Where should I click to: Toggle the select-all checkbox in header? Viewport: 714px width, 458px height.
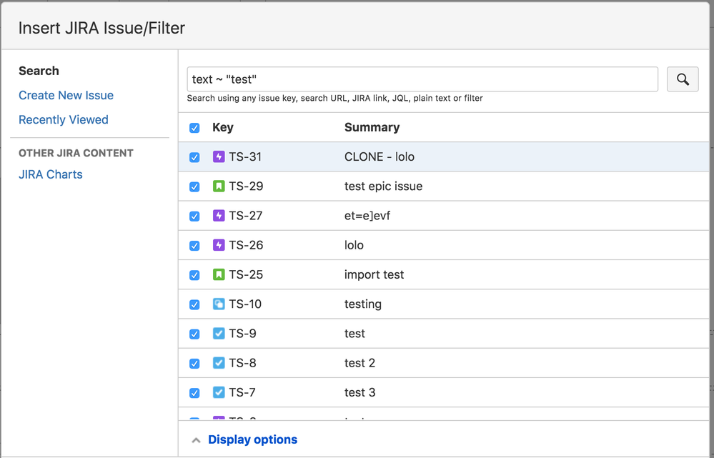194,128
